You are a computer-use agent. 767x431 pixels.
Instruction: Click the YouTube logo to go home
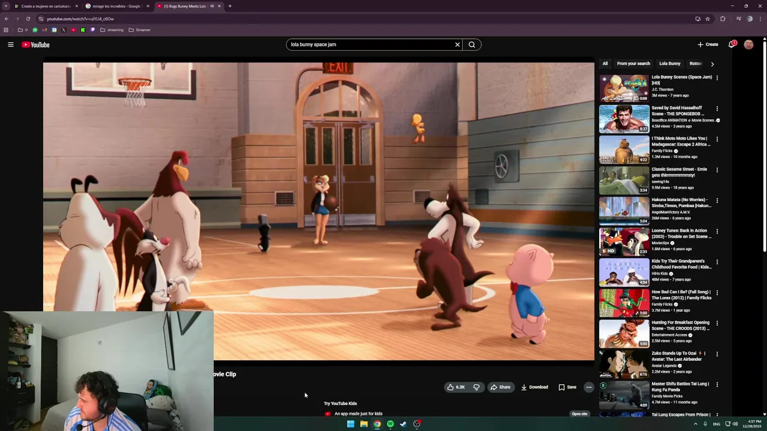coord(35,45)
